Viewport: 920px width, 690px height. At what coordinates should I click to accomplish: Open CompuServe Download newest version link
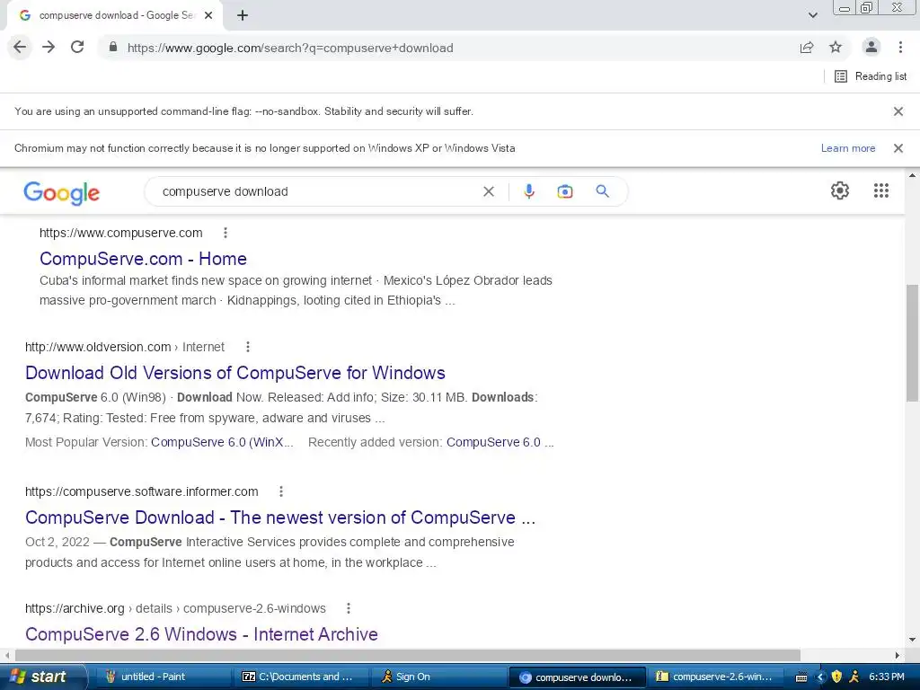[280, 517]
